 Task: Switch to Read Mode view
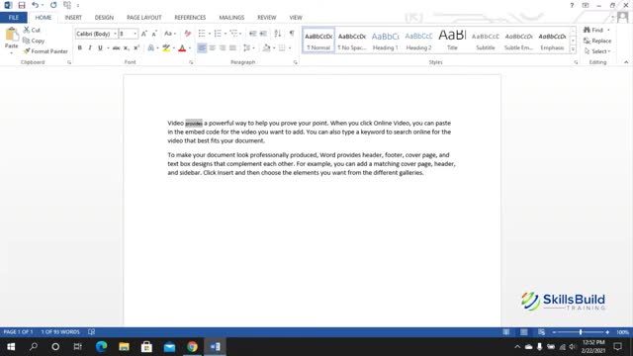(506, 332)
